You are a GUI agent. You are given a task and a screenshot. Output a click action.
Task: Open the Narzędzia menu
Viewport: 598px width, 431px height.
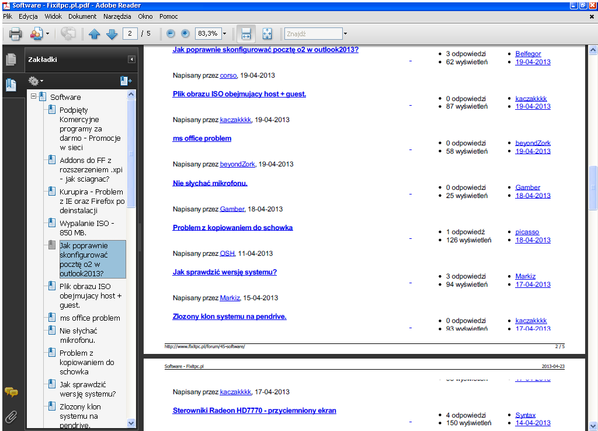(117, 16)
